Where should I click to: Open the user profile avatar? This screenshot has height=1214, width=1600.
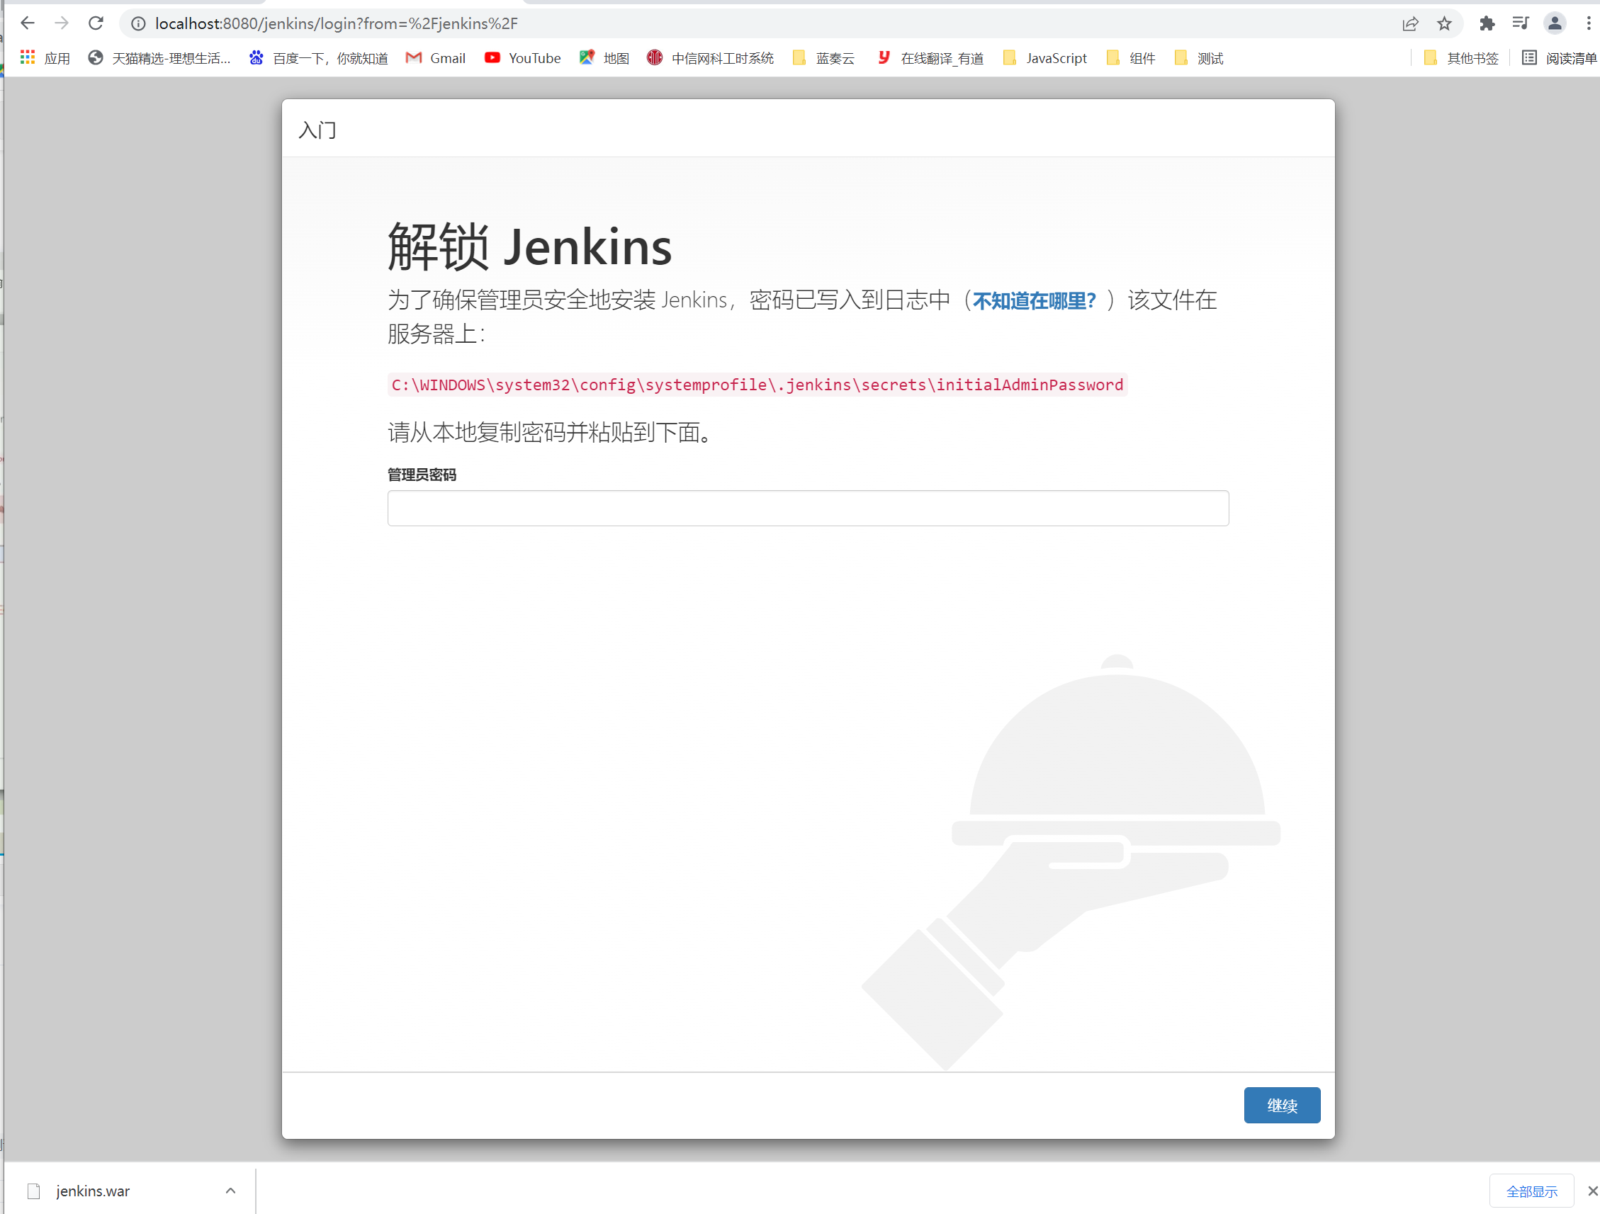pos(1554,23)
